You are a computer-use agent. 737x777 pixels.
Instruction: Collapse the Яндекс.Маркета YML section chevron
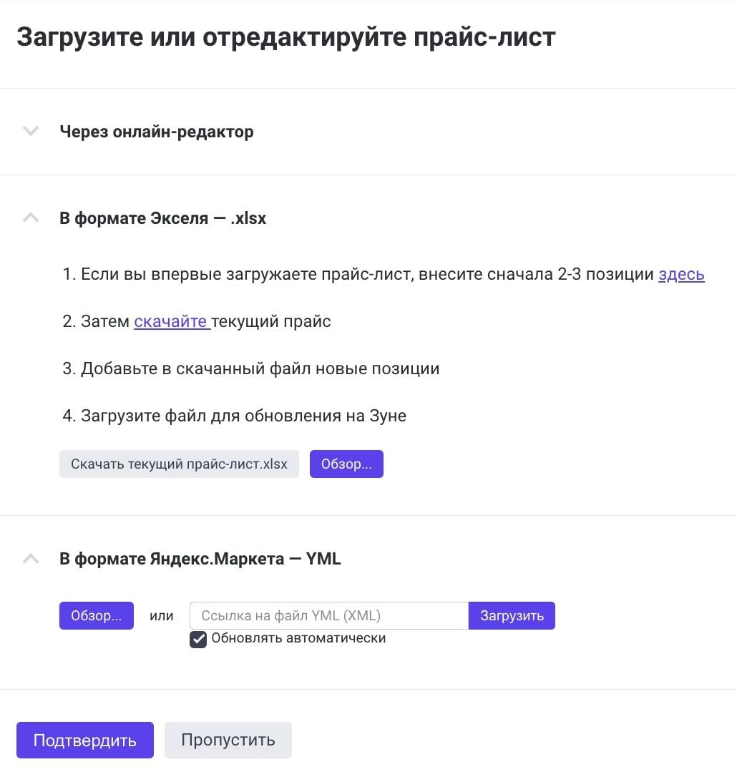click(x=31, y=559)
